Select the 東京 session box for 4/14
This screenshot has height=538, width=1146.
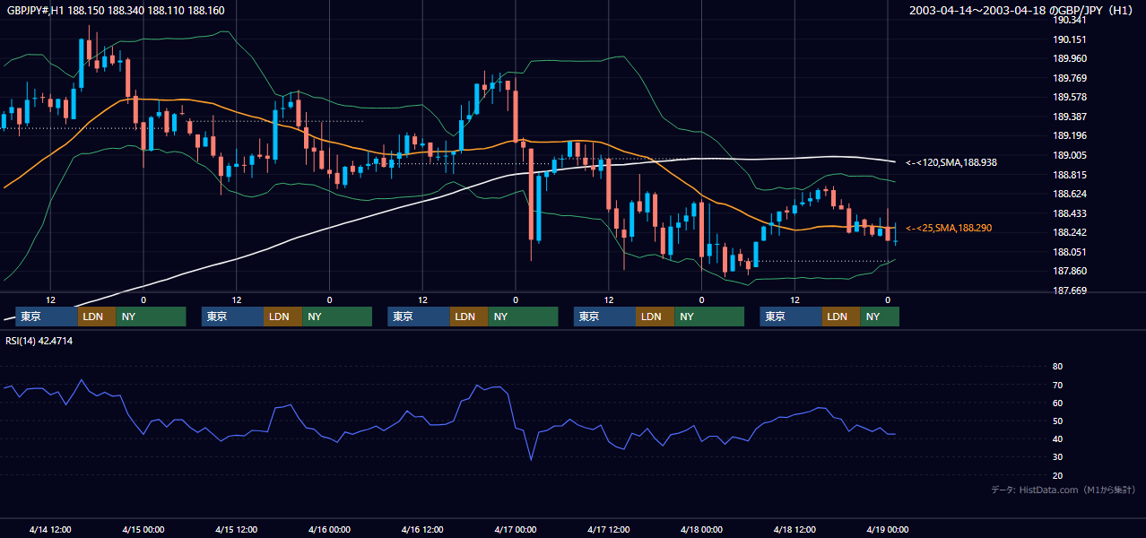click(47, 317)
